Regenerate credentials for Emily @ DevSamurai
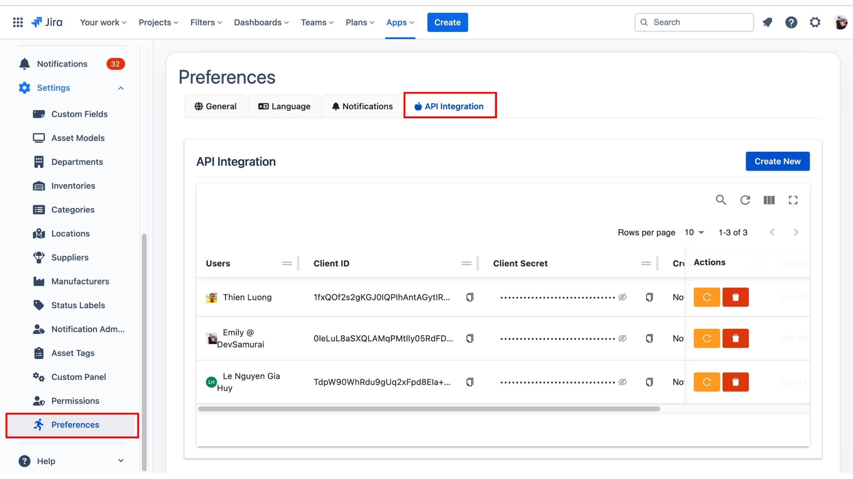The width and height of the screenshot is (853, 479). point(706,338)
